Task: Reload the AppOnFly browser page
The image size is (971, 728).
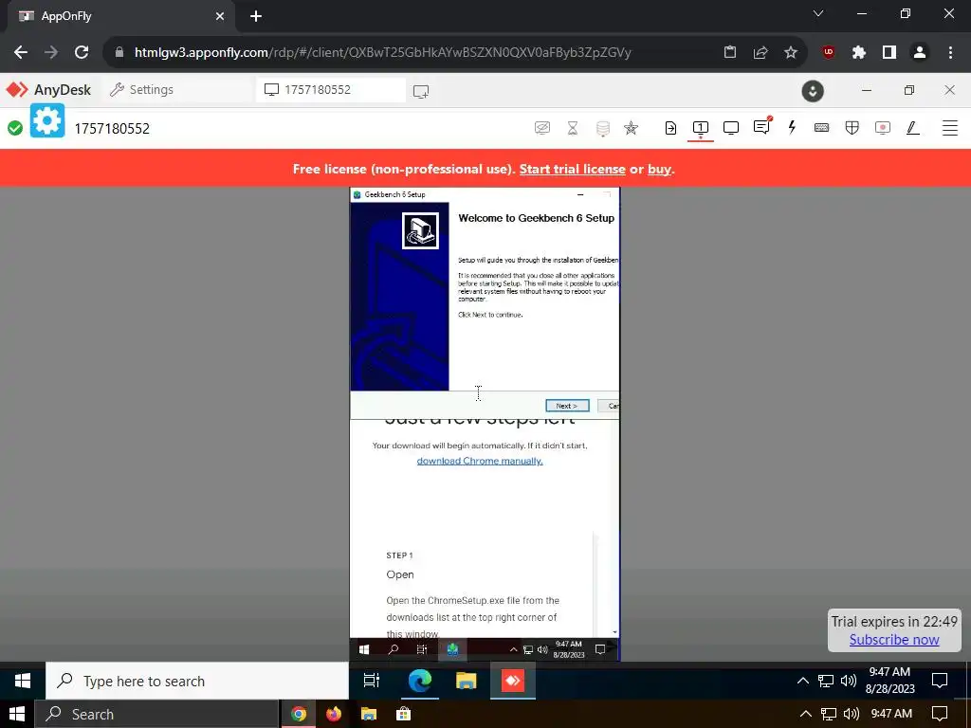Action: 82,52
